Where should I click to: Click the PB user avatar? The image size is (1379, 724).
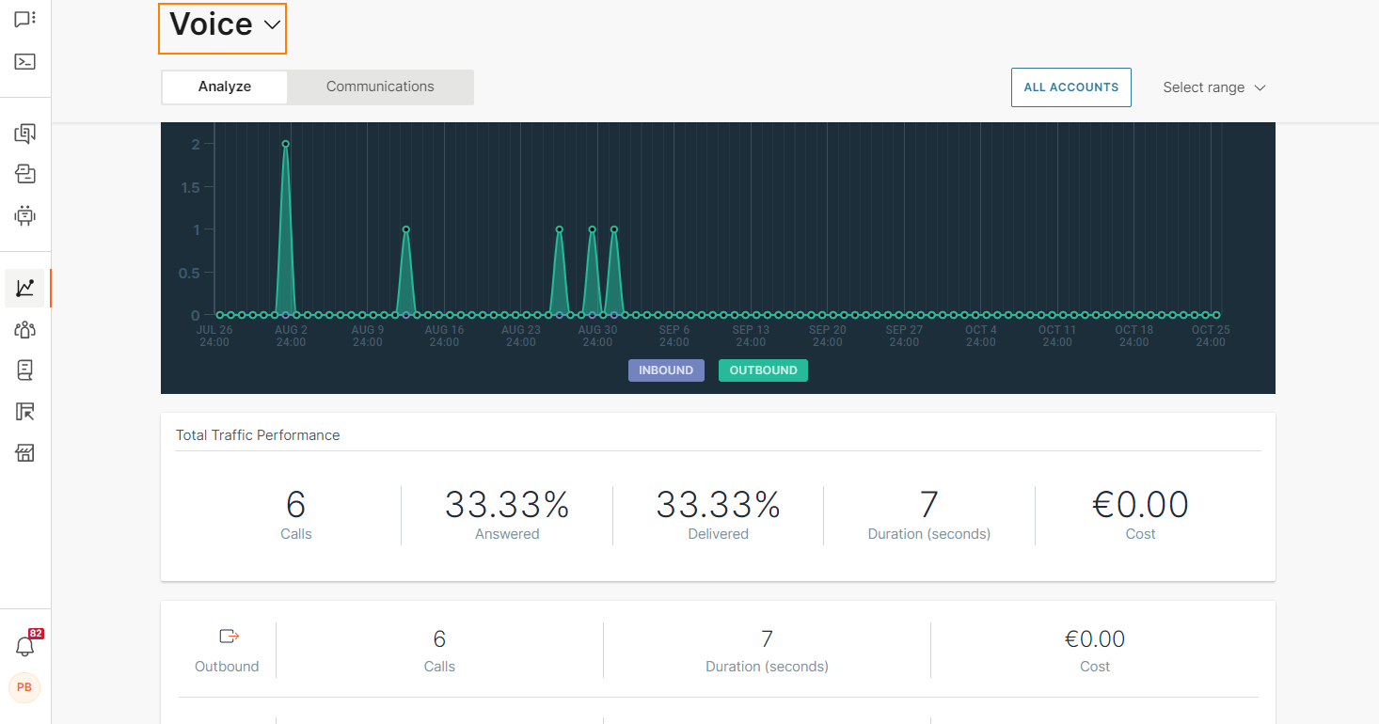click(x=24, y=687)
